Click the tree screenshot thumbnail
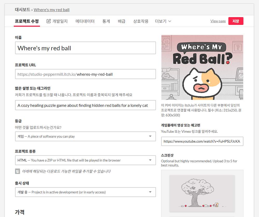The width and height of the screenshot is (259, 217). 202,193
